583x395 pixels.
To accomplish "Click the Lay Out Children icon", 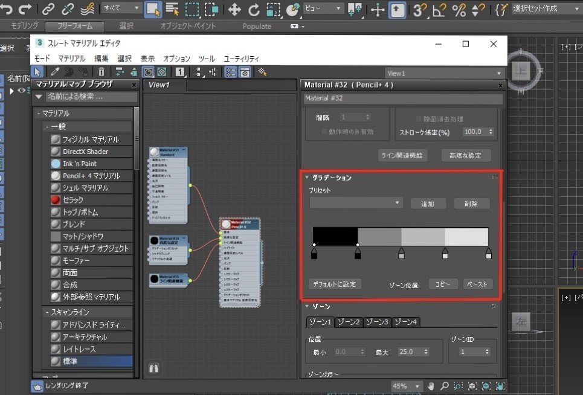I will click(212, 72).
